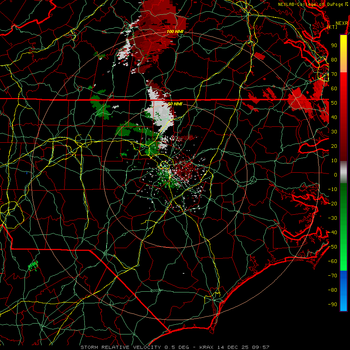Click the positive 40 scale label
The height and width of the screenshot is (350, 350).
point(334,117)
